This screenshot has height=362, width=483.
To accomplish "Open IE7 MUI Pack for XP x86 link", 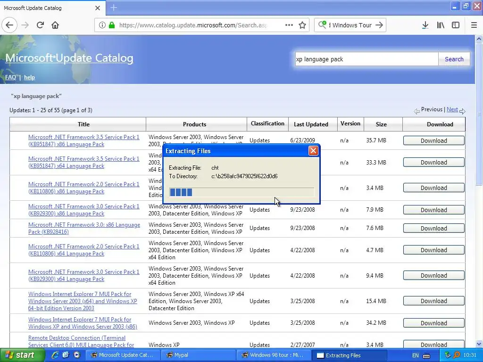I will point(83,323).
